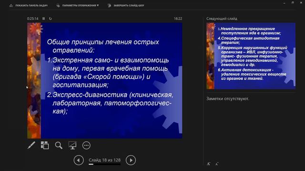
Task: Toggle black screen slide show icon
Action: click(x=72, y=145)
